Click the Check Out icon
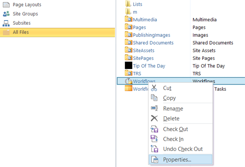 [154, 129]
